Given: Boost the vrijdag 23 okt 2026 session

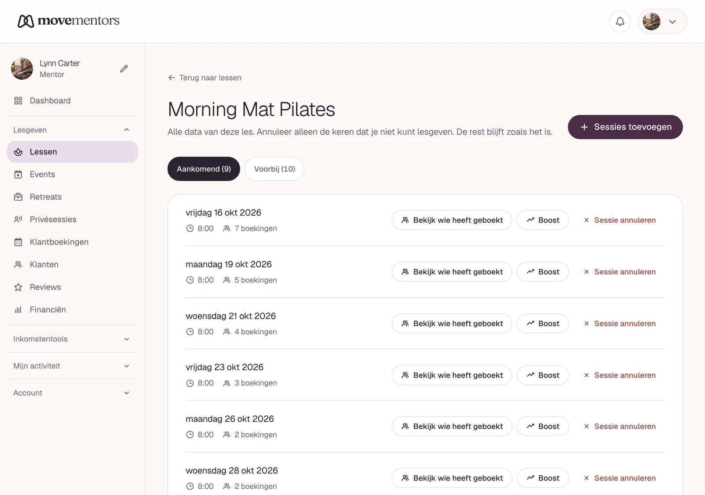Looking at the screenshot, I should [x=542, y=375].
